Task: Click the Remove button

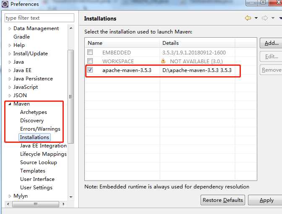Action: click(x=271, y=70)
